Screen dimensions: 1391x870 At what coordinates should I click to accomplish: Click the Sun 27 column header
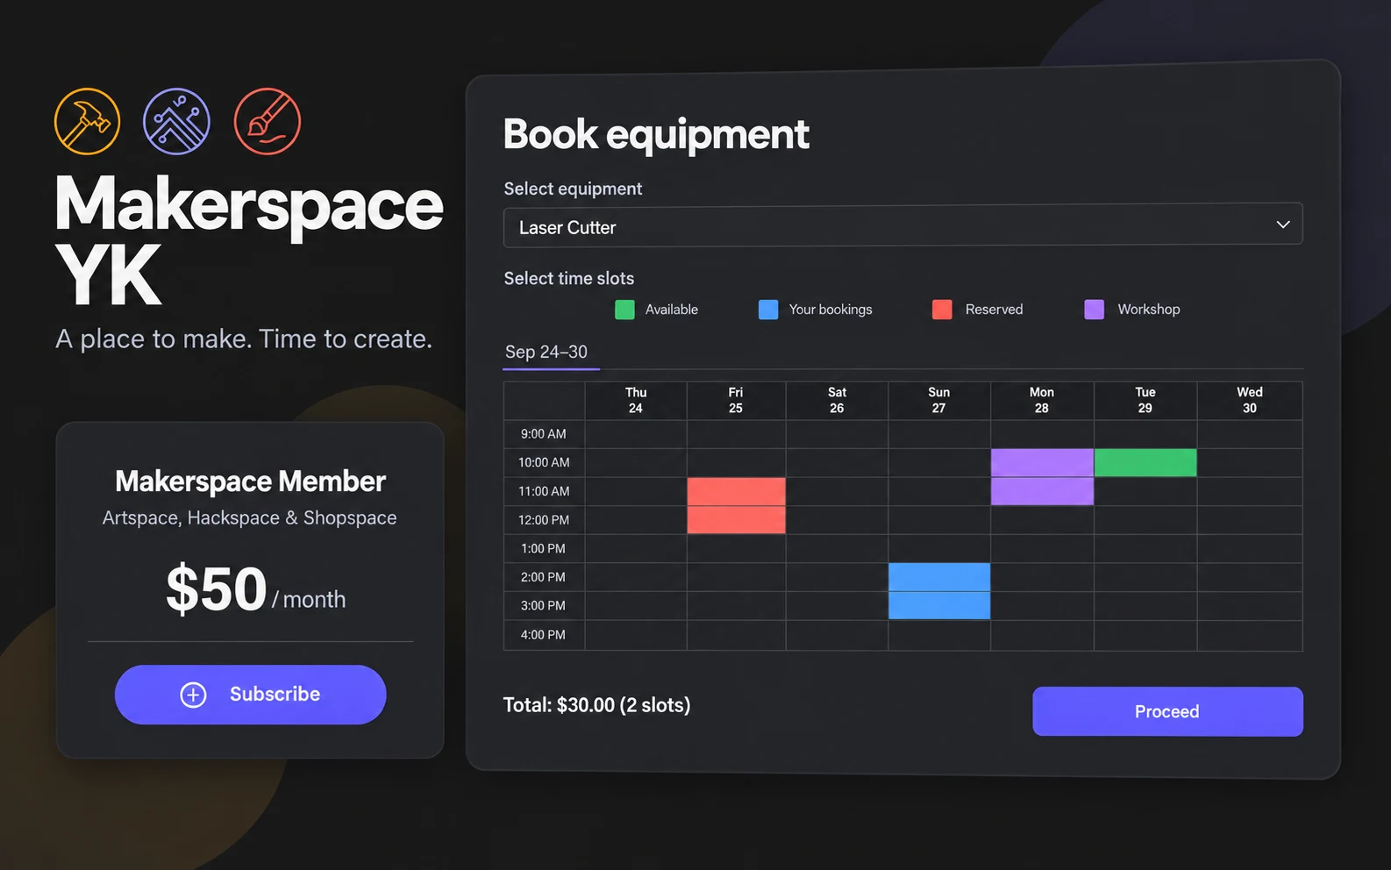tap(939, 400)
